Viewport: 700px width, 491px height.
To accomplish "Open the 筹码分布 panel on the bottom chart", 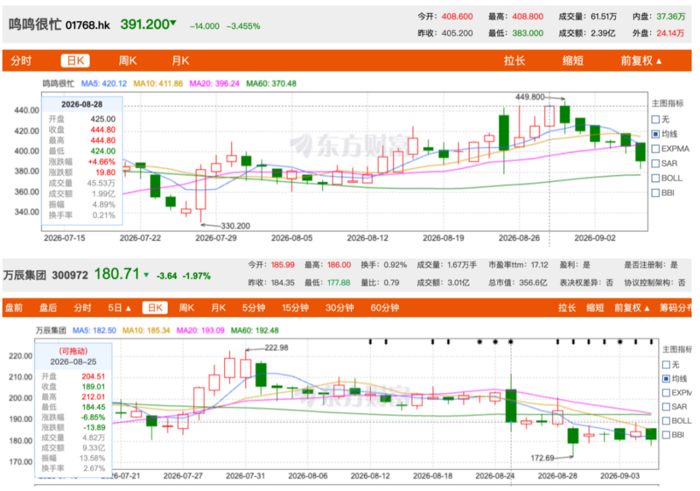I will (x=675, y=308).
